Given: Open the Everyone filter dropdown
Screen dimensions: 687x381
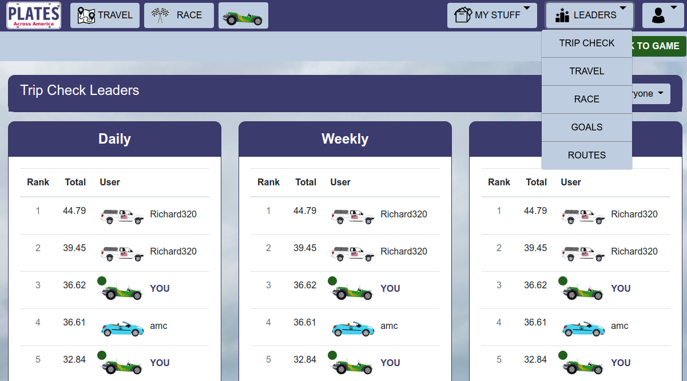Looking at the screenshot, I should coord(650,94).
